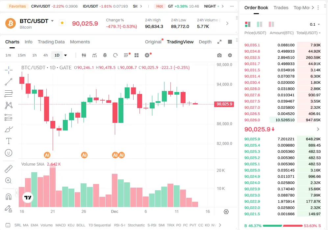Click the TradingView logo badge
Viewport: 328px width, 230px height.
click(x=28, y=197)
